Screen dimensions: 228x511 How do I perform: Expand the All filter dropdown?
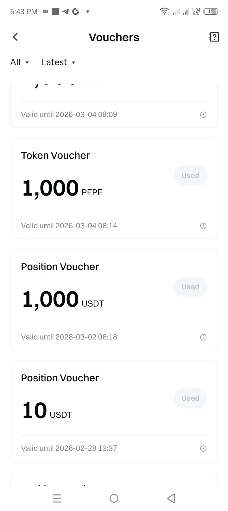tap(20, 62)
